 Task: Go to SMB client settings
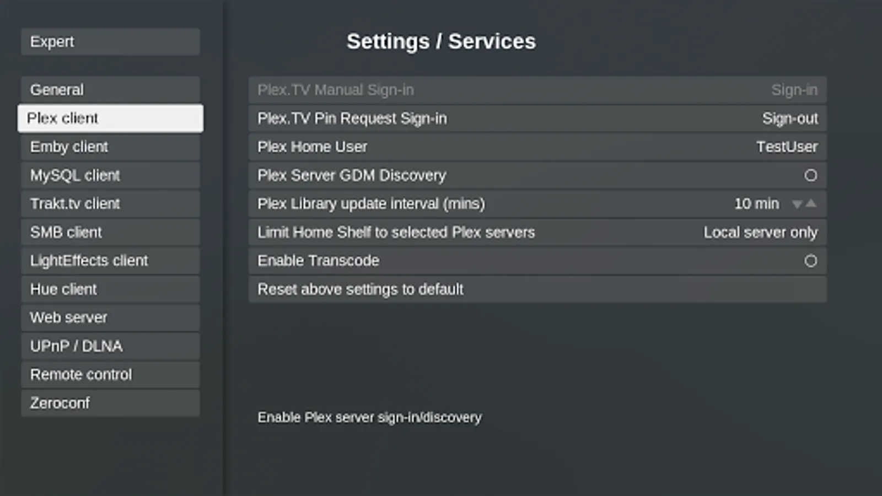tap(110, 233)
